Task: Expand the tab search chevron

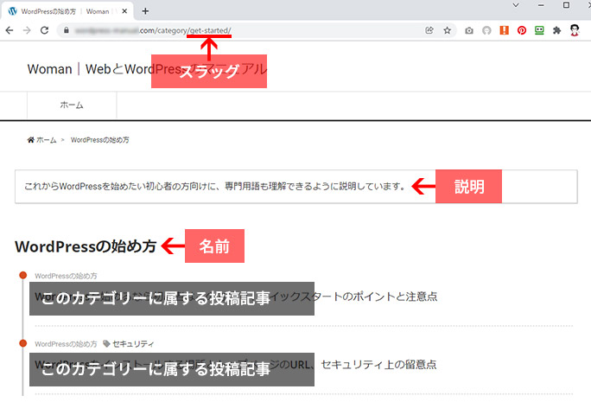Action: (516, 5)
